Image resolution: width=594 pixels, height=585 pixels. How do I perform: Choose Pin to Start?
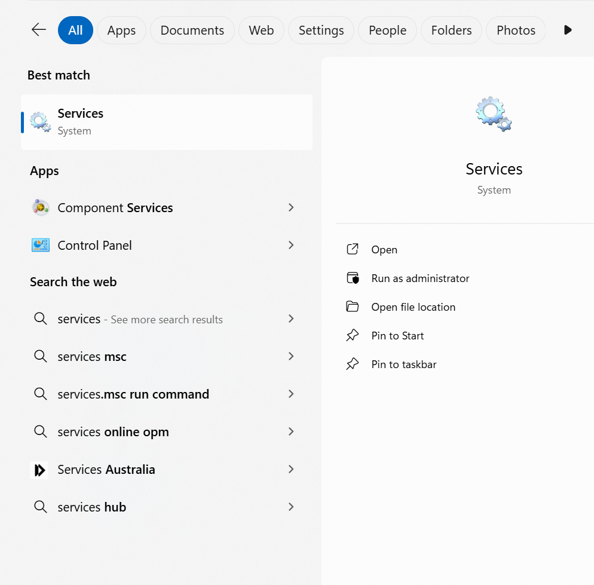397,336
